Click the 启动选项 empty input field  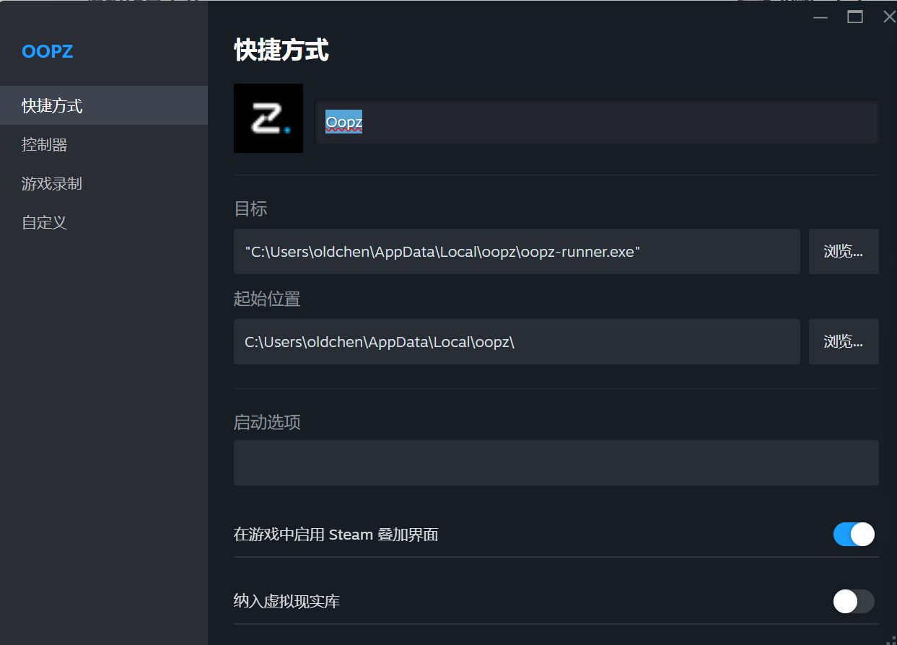[556, 462]
